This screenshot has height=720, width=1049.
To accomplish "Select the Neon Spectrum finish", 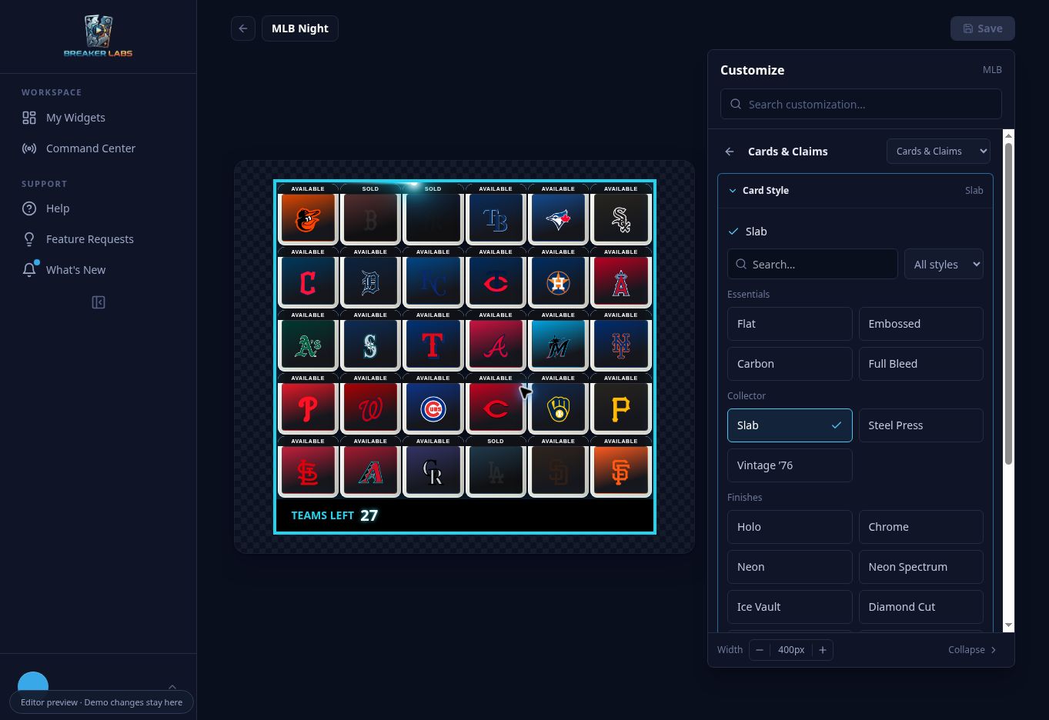I will (920, 567).
